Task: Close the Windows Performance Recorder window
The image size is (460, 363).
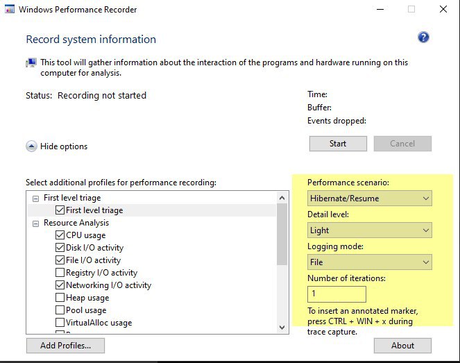Action: (x=443, y=9)
